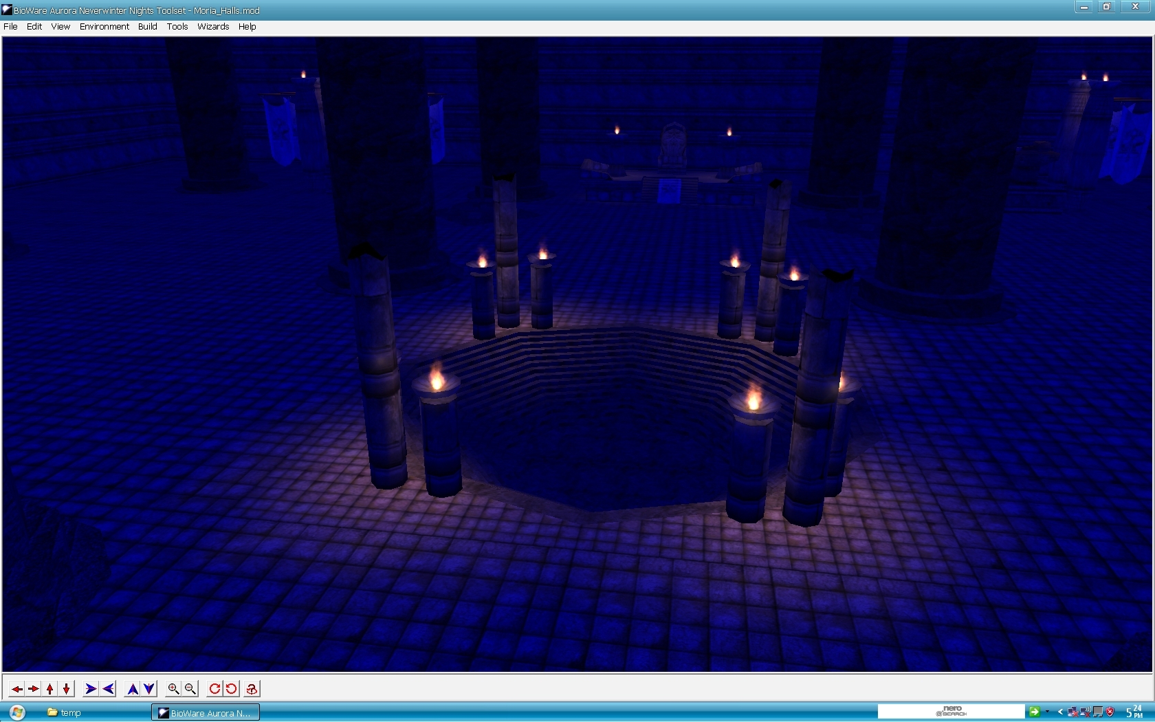Open the Wizards menu
The height and width of the screenshot is (722, 1155).
[213, 27]
